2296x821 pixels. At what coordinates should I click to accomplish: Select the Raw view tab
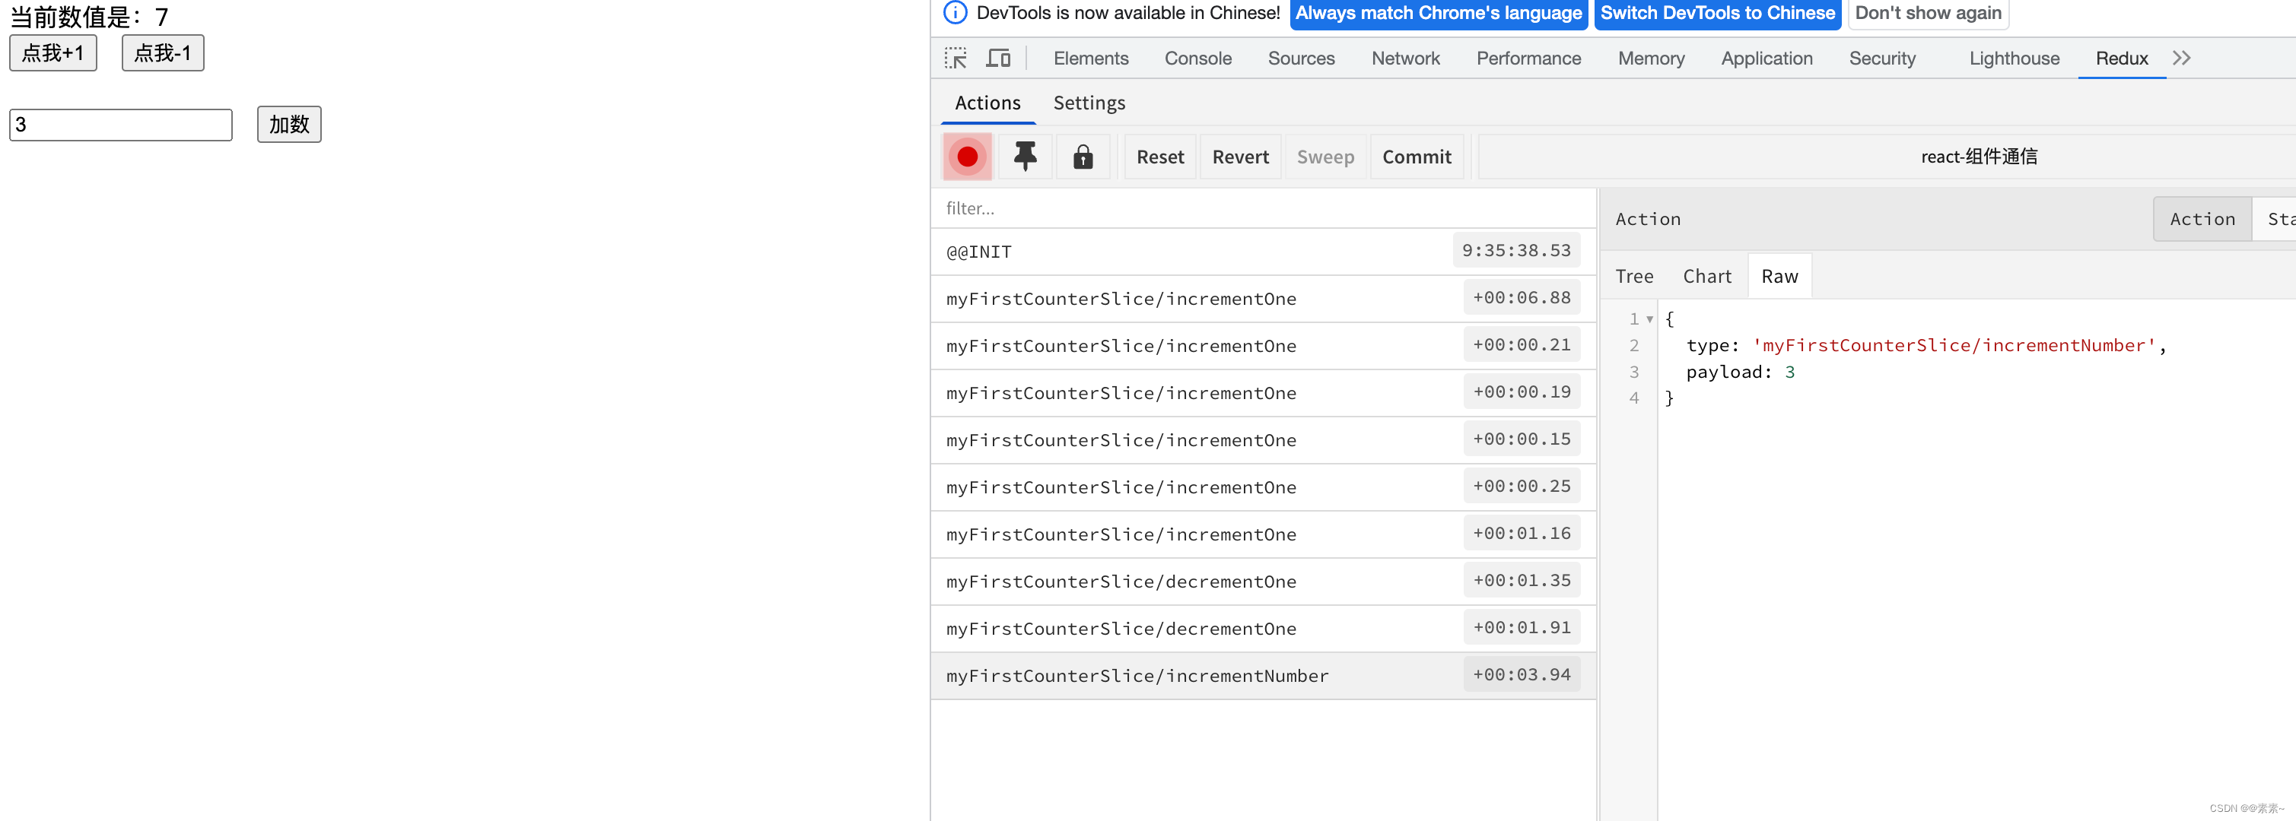pyautogui.click(x=1779, y=275)
